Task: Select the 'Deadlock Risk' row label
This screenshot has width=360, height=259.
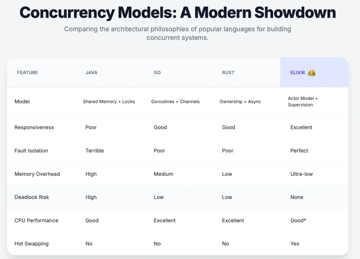Action: pyautogui.click(x=32, y=197)
